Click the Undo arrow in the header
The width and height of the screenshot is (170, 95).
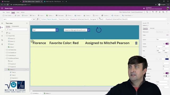click(153, 12)
